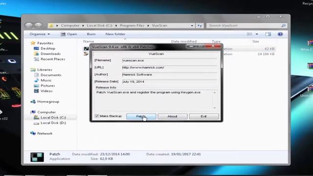Click the Patch file icon in list
This screenshot has width=313, height=176.
click(x=86, y=48)
